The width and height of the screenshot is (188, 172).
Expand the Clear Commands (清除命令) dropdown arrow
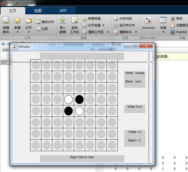pos(136,32)
